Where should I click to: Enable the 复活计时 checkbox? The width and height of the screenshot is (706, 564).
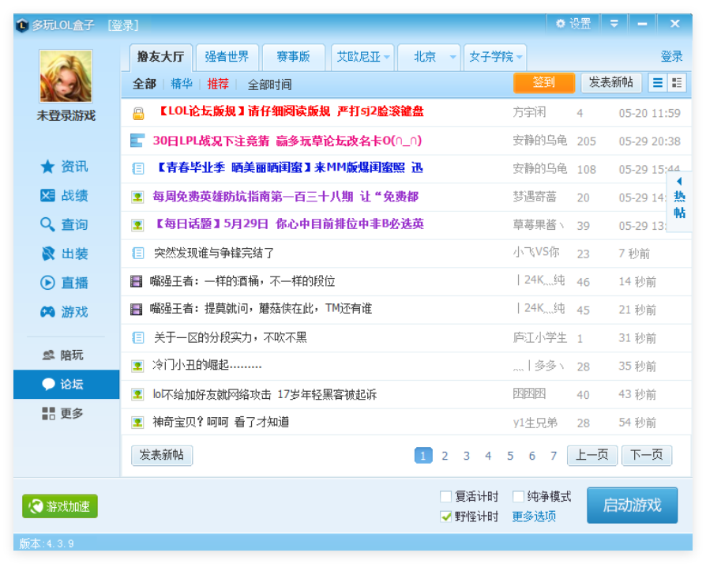coord(445,496)
